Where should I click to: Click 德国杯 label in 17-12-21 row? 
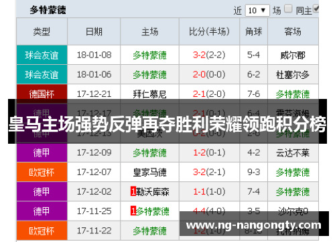(x=42, y=94)
